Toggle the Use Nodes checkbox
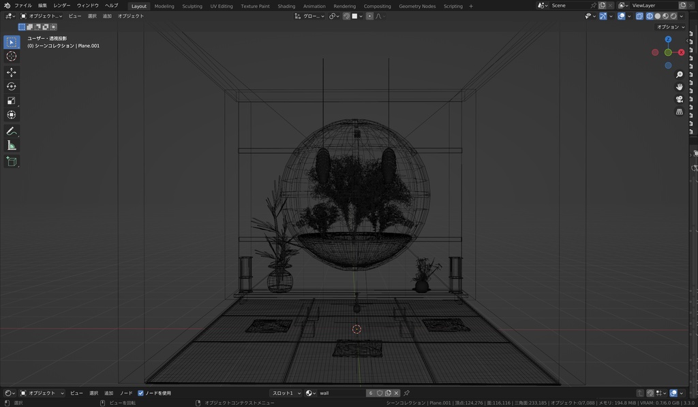The width and height of the screenshot is (698, 407). [140, 393]
